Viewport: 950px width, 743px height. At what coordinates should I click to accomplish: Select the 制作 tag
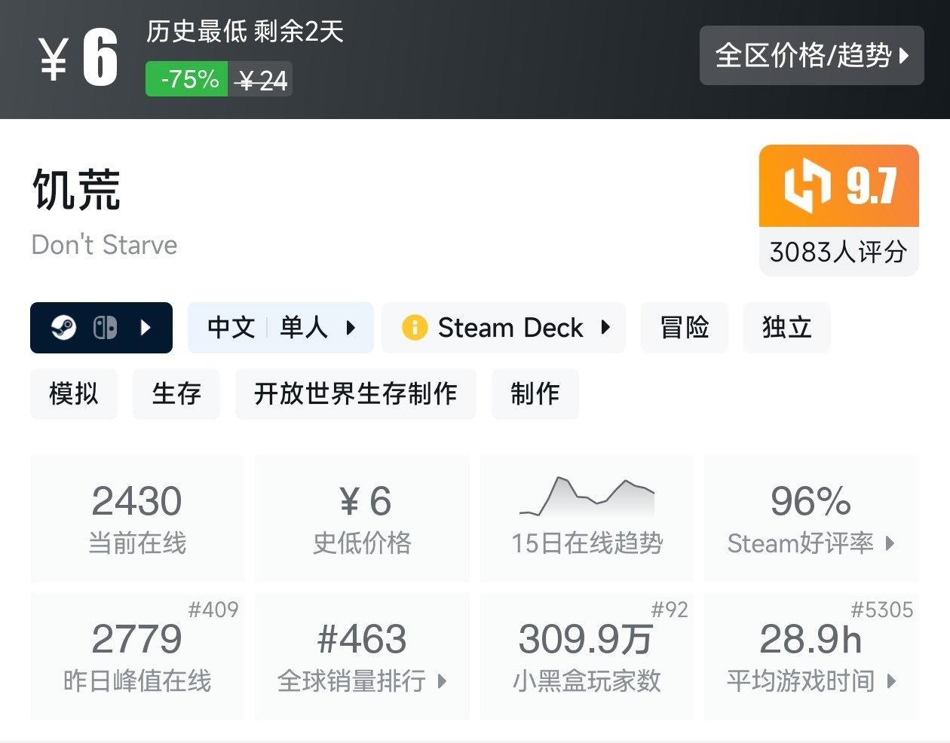(535, 393)
